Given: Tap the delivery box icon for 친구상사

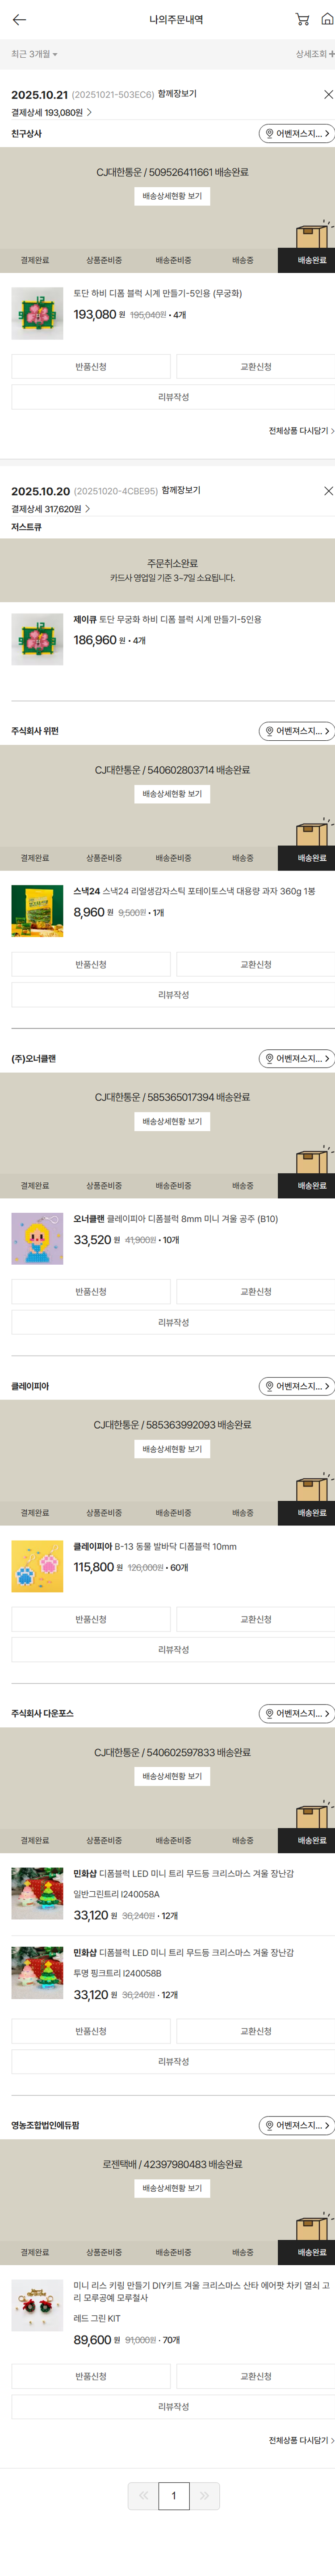Looking at the screenshot, I should pyautogui.click(x=311, y=237).
